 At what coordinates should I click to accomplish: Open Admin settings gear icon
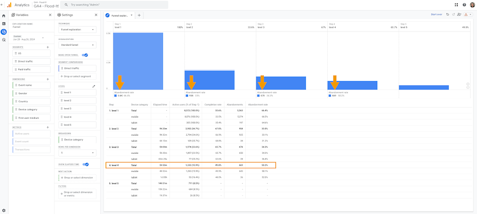pyautogui.click(x=4, y=210)
